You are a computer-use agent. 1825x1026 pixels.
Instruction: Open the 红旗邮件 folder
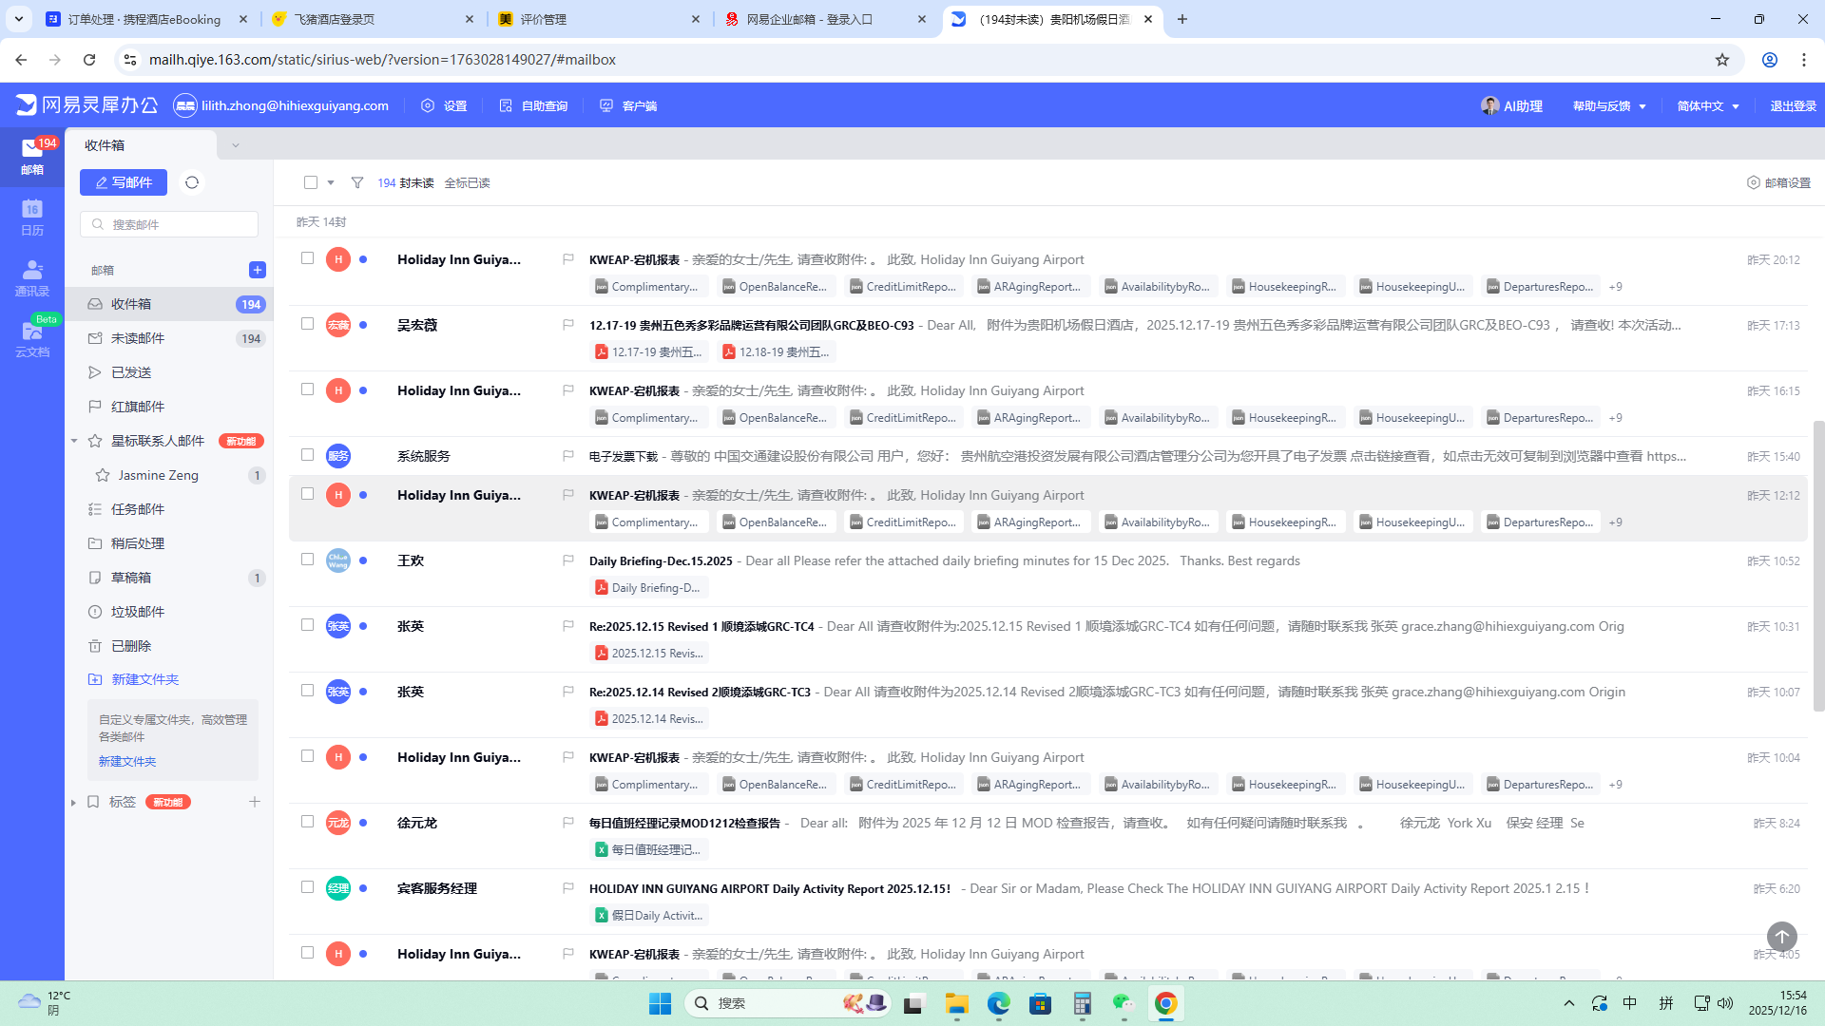(x=138, y=407)
